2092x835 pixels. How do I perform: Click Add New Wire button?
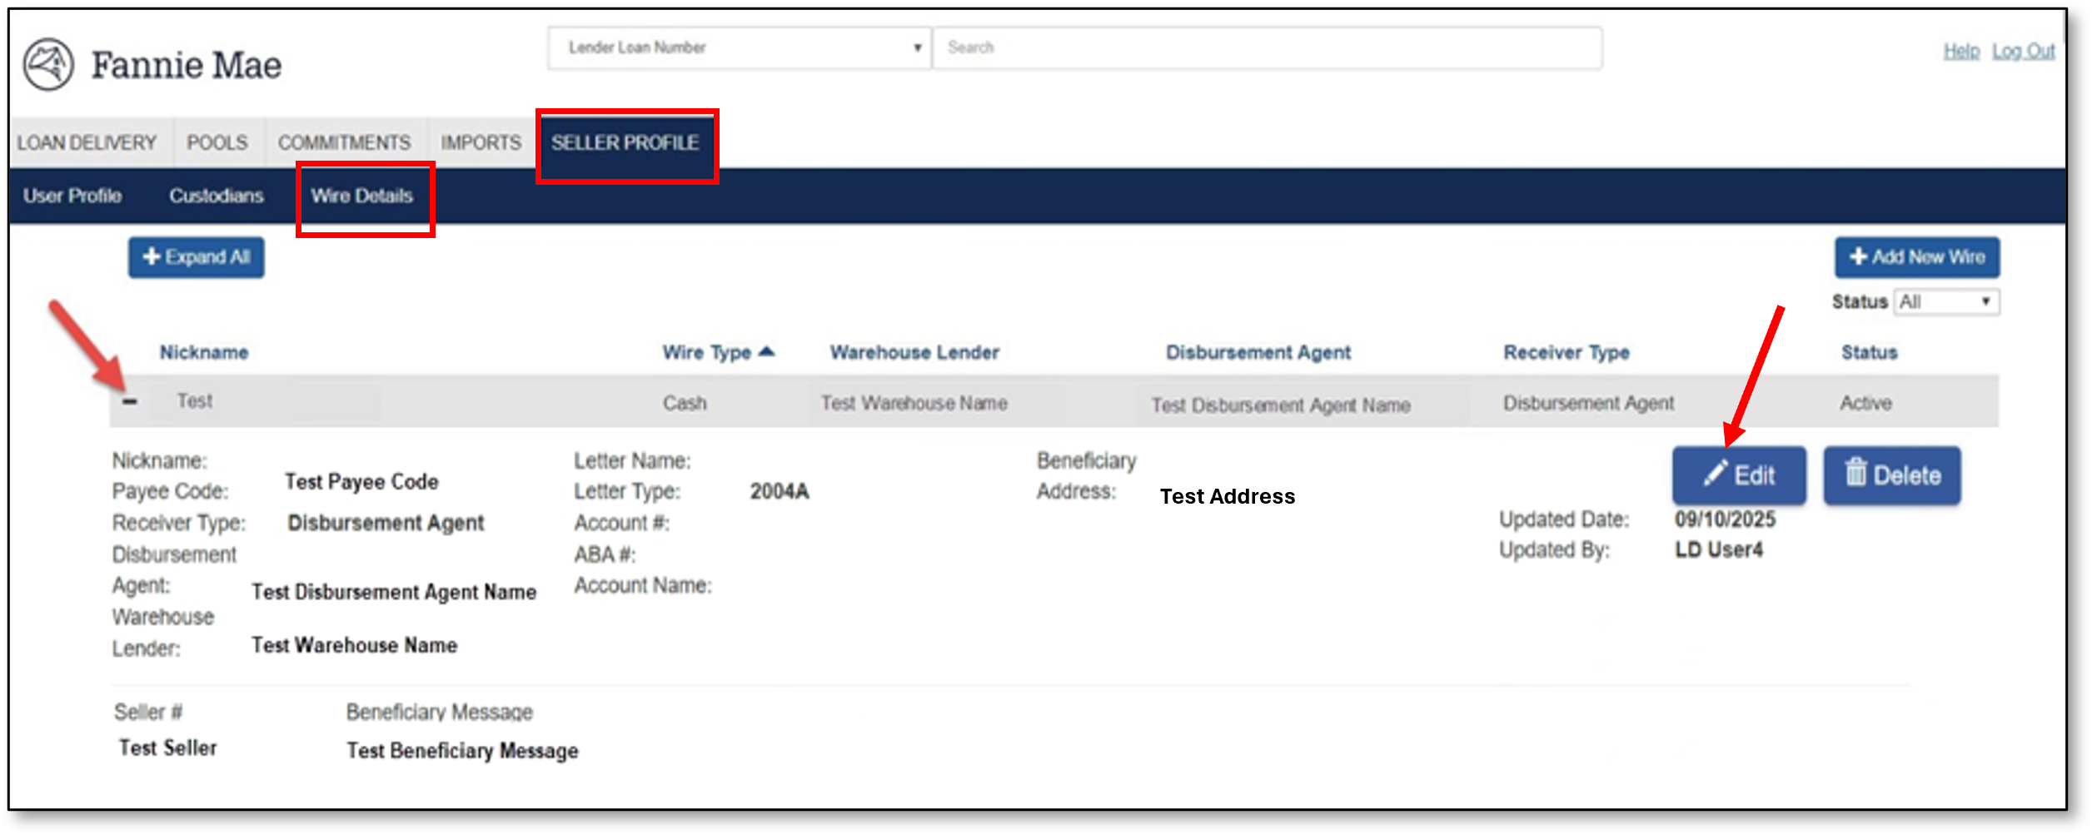click(x=1916, y=257)
